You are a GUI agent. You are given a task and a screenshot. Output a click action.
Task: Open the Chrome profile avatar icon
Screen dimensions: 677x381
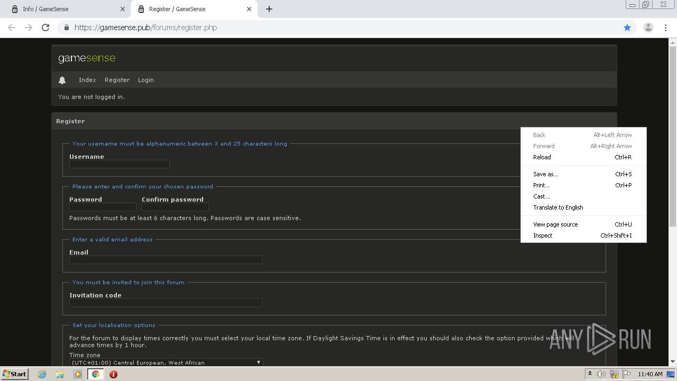648,28
